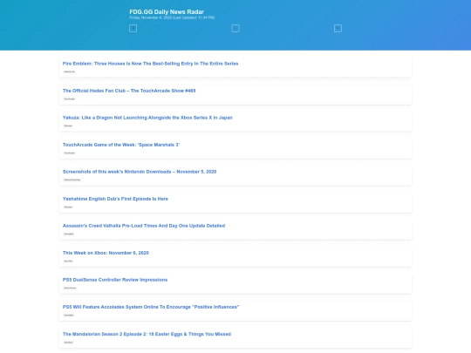Click source tag under Hades Fan Club headline
This screenshot has width=471, height=353.
70,98
